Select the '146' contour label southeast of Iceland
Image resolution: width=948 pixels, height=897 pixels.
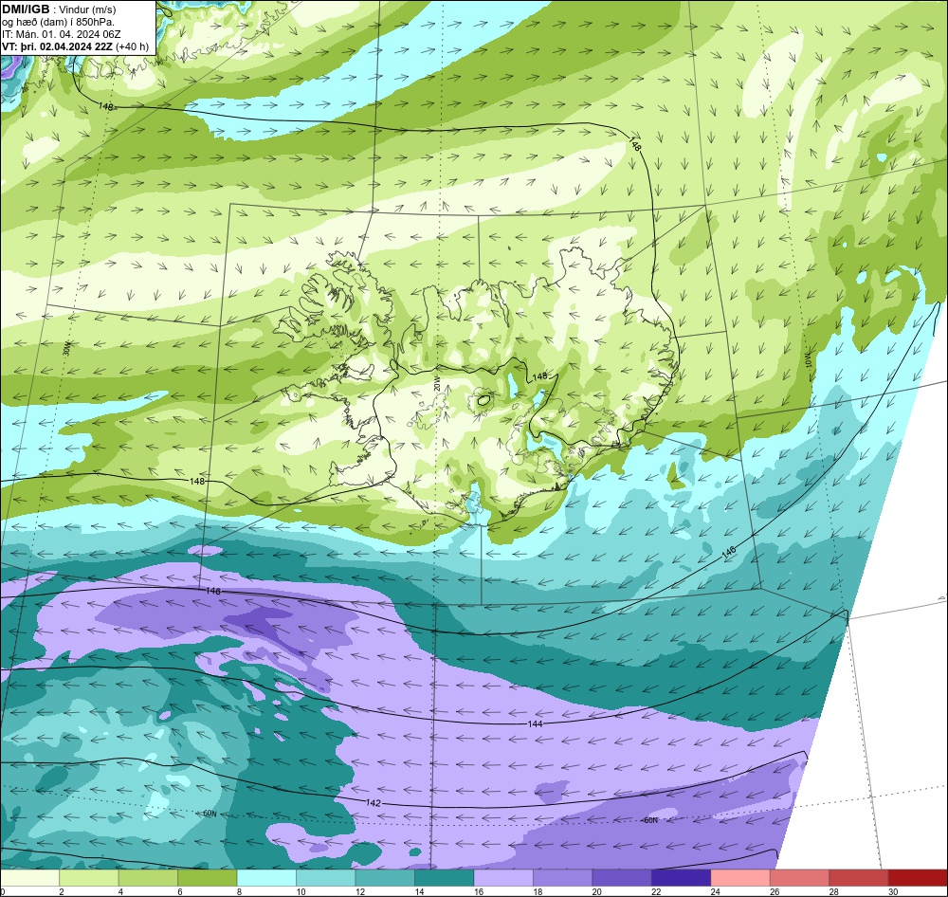pyautogui.click(x=729, y=552)
